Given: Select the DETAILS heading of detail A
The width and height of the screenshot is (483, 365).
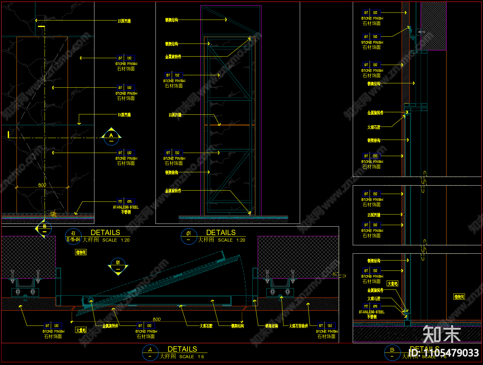Looking at the screenshot, I should [182, 349].
